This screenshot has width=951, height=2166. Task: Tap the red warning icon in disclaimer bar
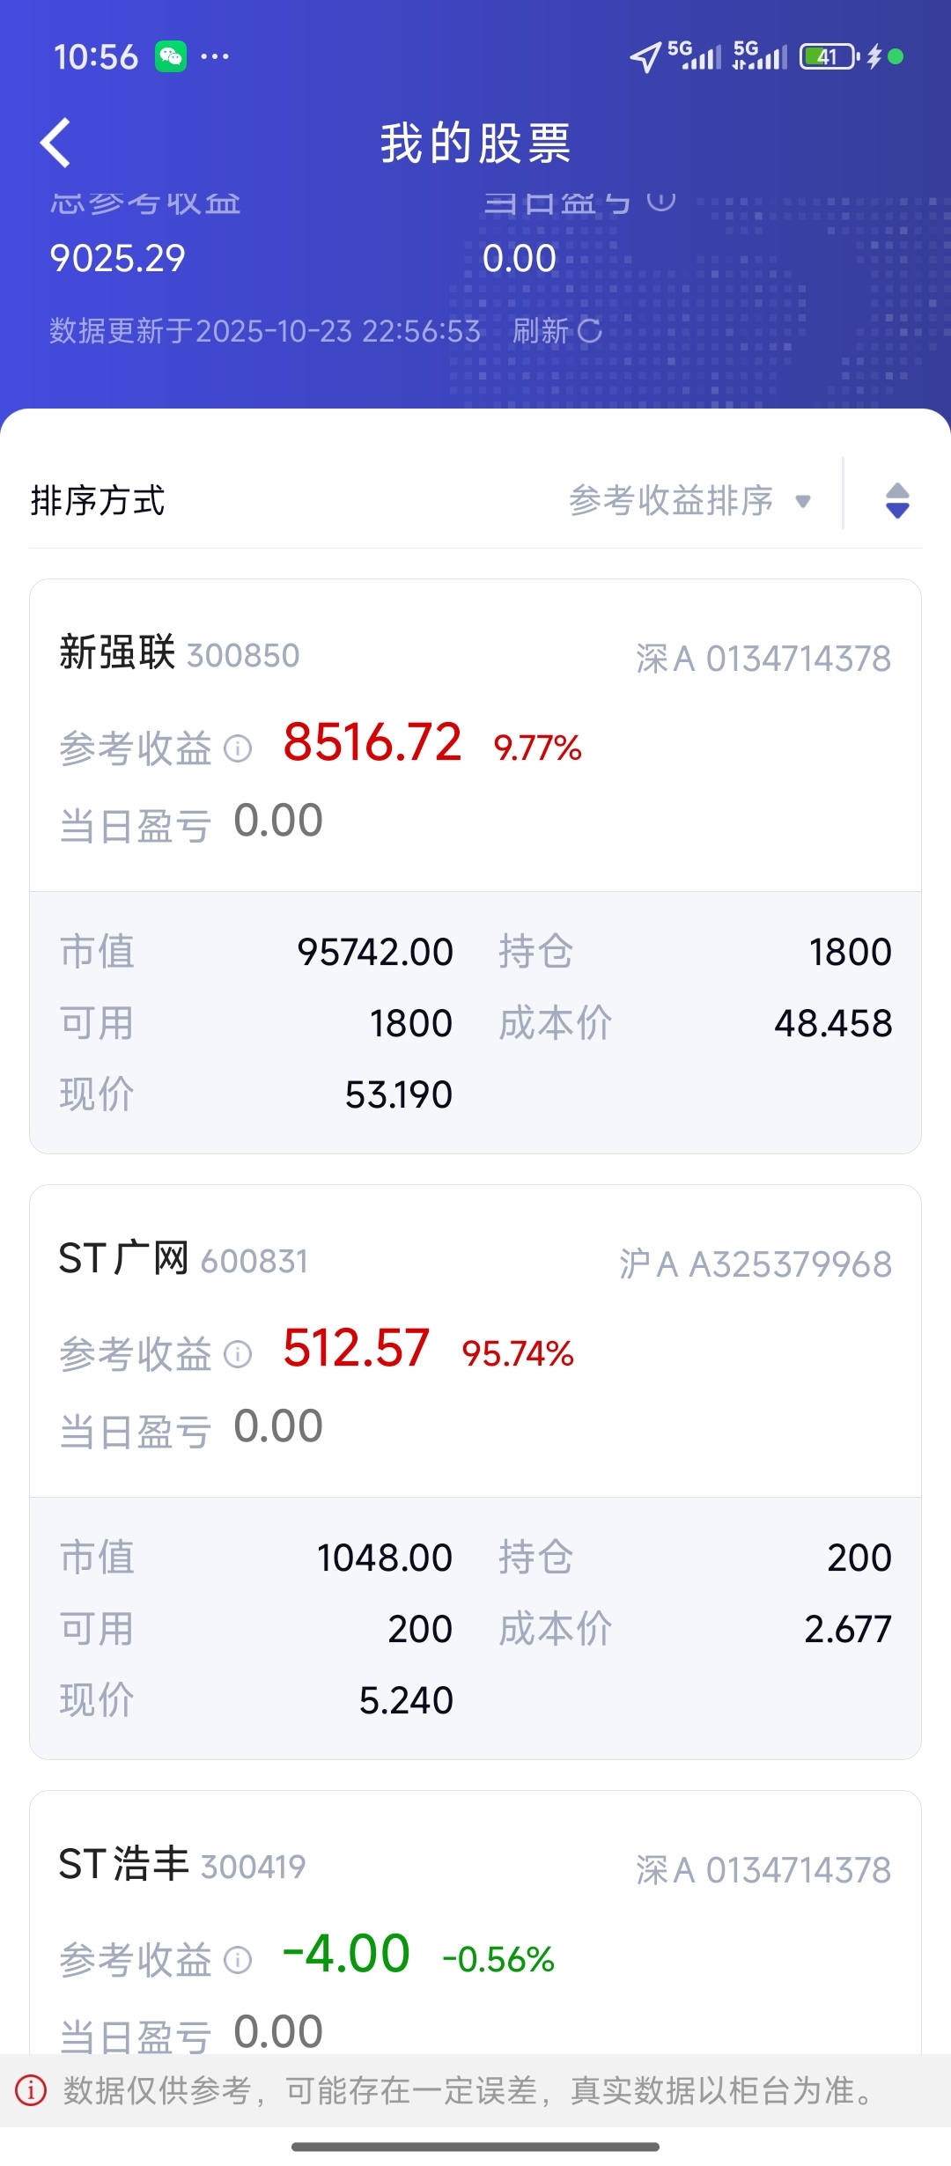31,2090
